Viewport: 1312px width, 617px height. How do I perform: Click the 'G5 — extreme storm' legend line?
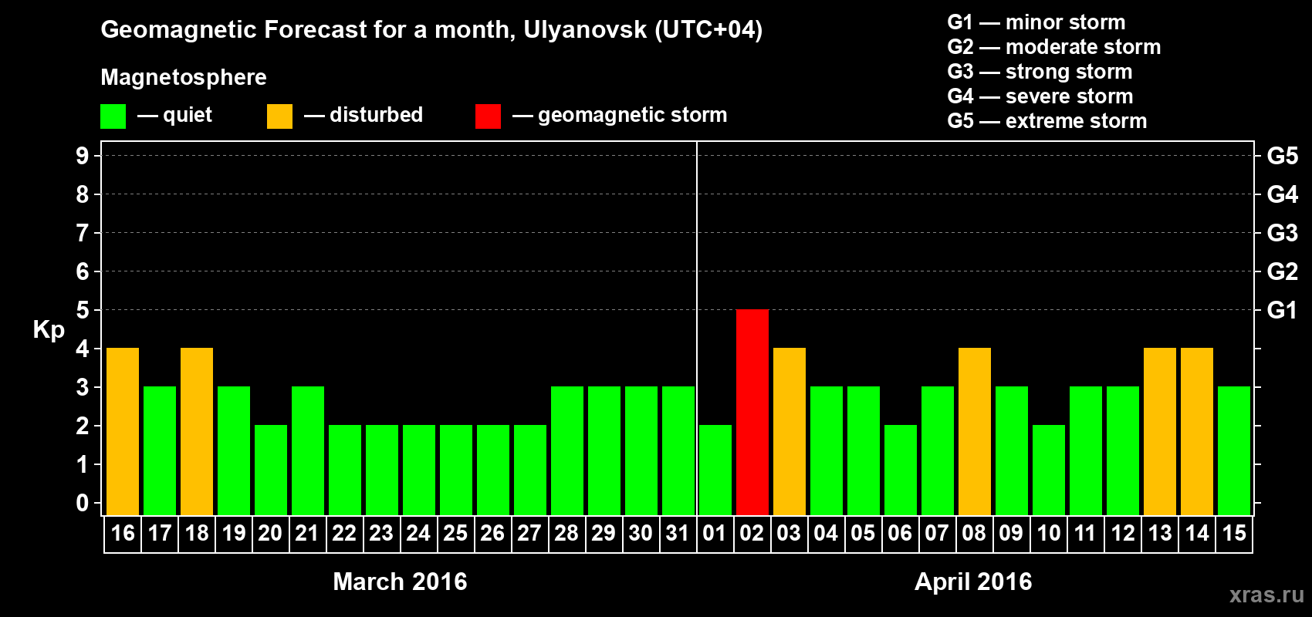(x=1047, y=121)
